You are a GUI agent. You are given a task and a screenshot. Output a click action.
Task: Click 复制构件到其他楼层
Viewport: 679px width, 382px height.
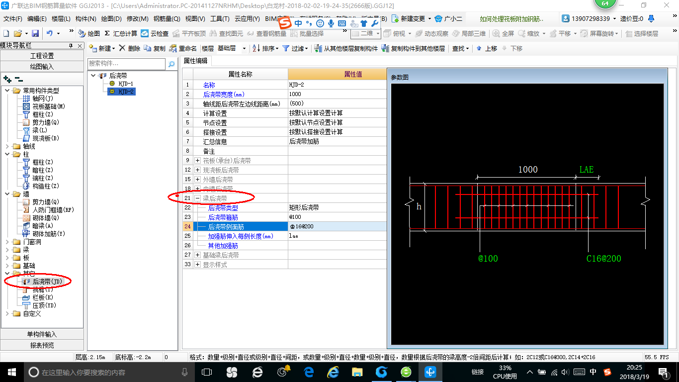point(413,48)
